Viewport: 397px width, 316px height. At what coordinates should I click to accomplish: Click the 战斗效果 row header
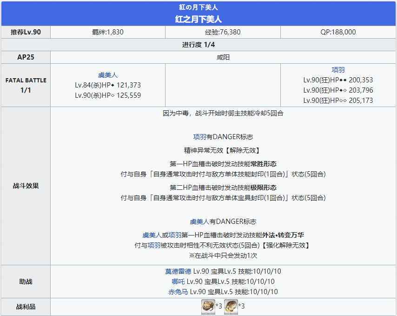[26, 186]
